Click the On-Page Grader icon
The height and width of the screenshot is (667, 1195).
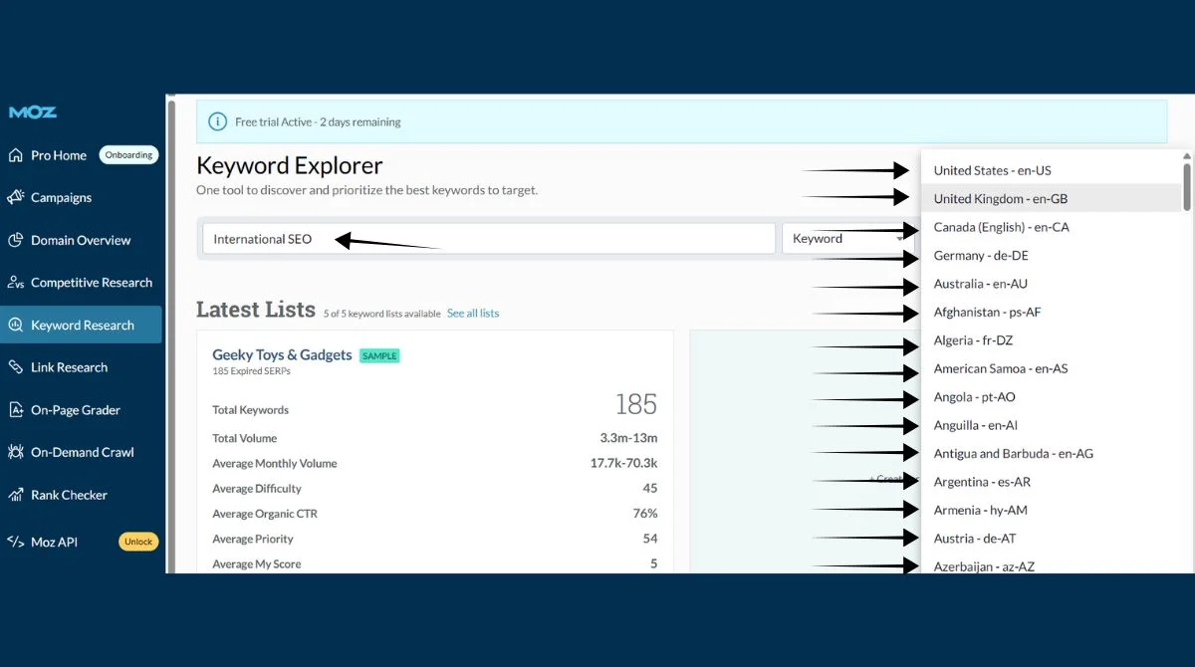(15, 409)
